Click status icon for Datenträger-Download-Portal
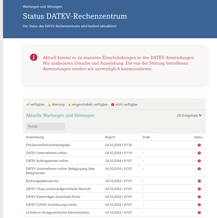This screenshot has width=217, height=218. 199,197
